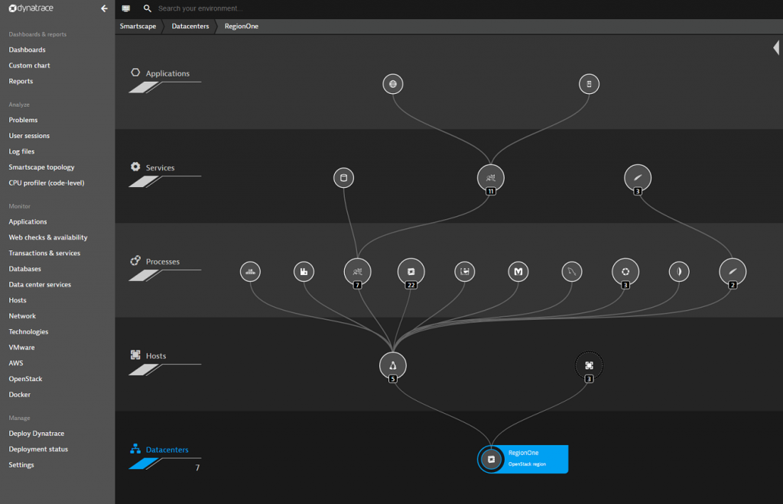This screenshot has width=783, height=504.
Task: Go to Datacenters breadcrumb
Action: tap(190, 27)
